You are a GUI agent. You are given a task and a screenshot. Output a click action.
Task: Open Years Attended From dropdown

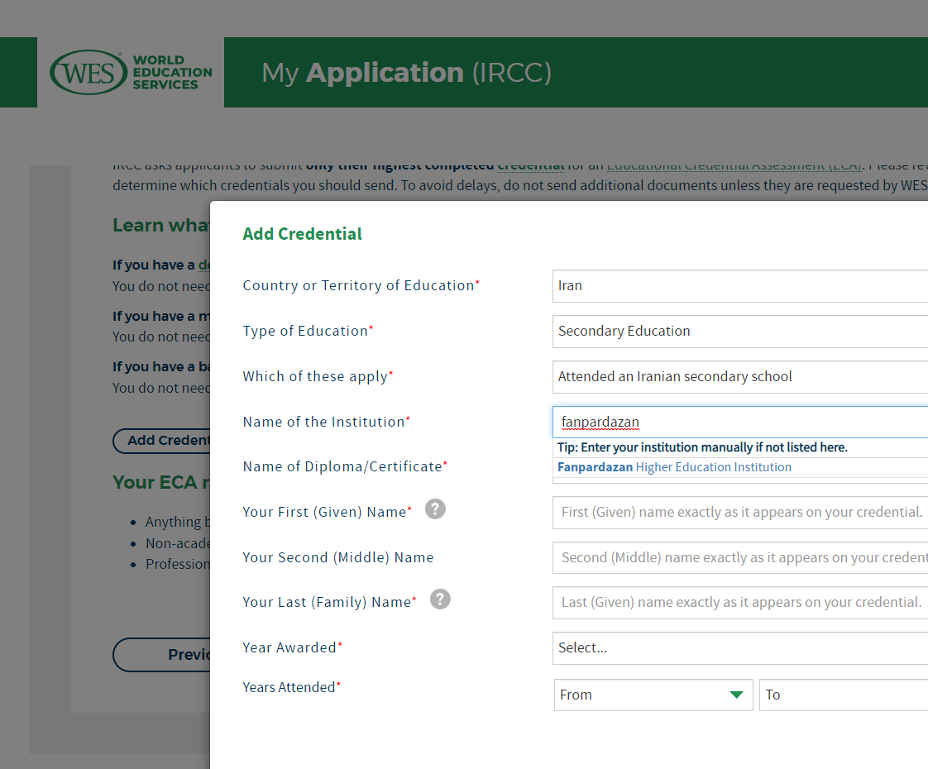653,695
